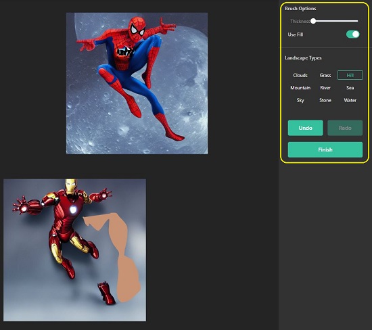Click the Thickness slider handle
372x330 pixels.
[x=313, y=21]
